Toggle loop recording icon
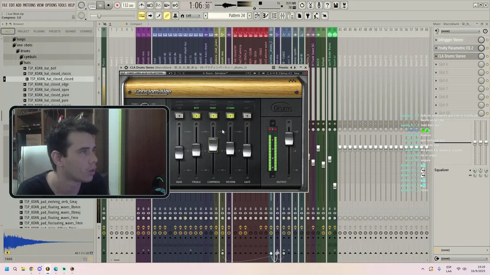This screenshot has width=490, height=275. point(175,5)
